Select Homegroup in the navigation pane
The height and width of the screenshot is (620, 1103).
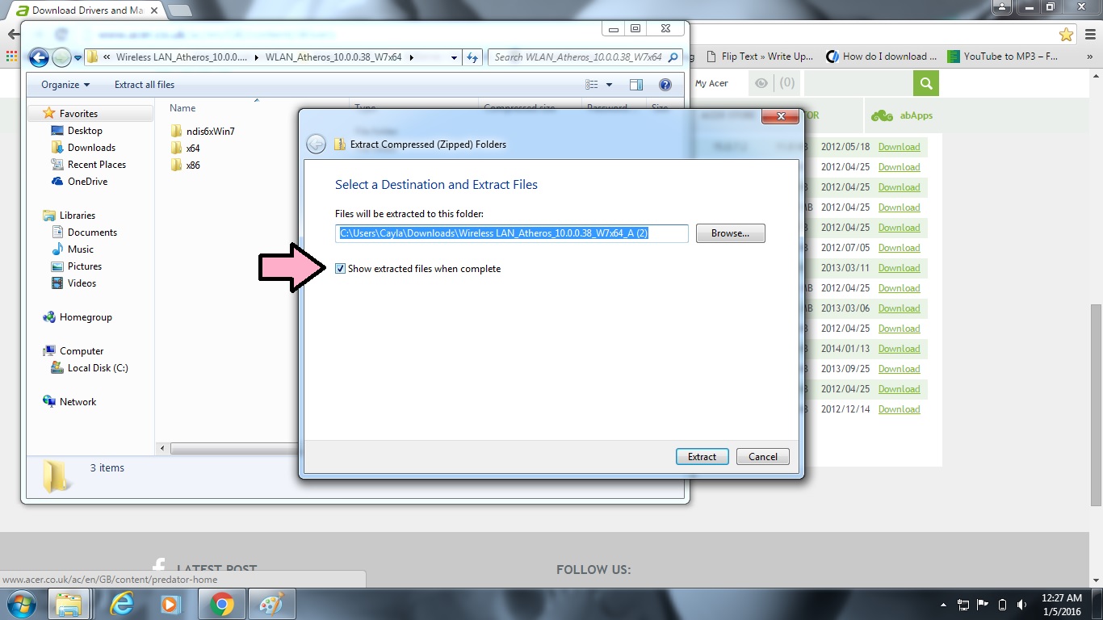click(85, 317)
